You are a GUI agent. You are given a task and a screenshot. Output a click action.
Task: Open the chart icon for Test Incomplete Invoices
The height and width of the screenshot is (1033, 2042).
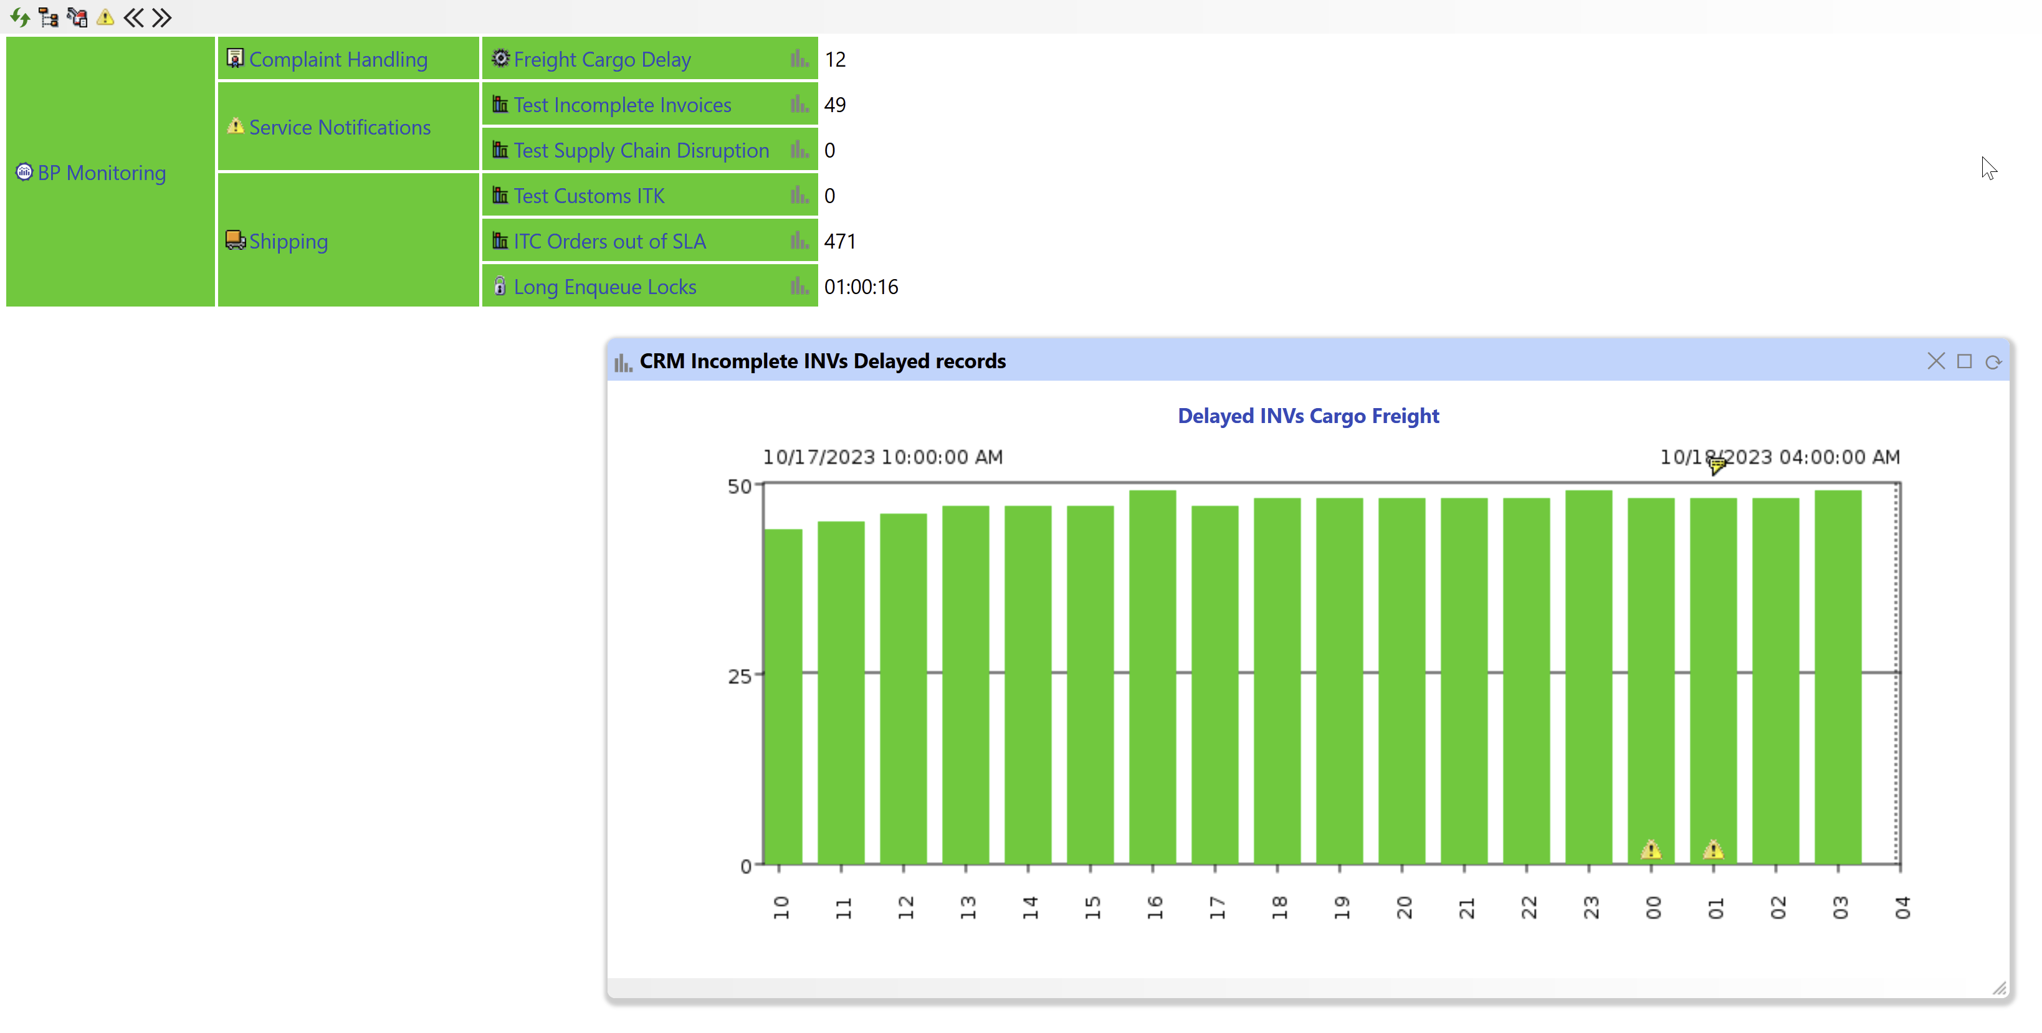tap(798, 104)
